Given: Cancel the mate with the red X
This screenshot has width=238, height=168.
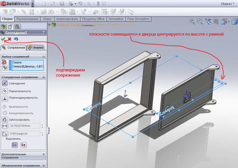Looking at the screenshot, I should (x=9, y=39).
